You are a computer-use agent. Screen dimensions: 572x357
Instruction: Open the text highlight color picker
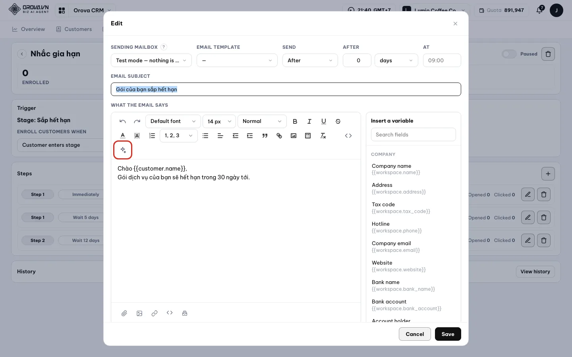pyautogui.click(x=137, y=136)
